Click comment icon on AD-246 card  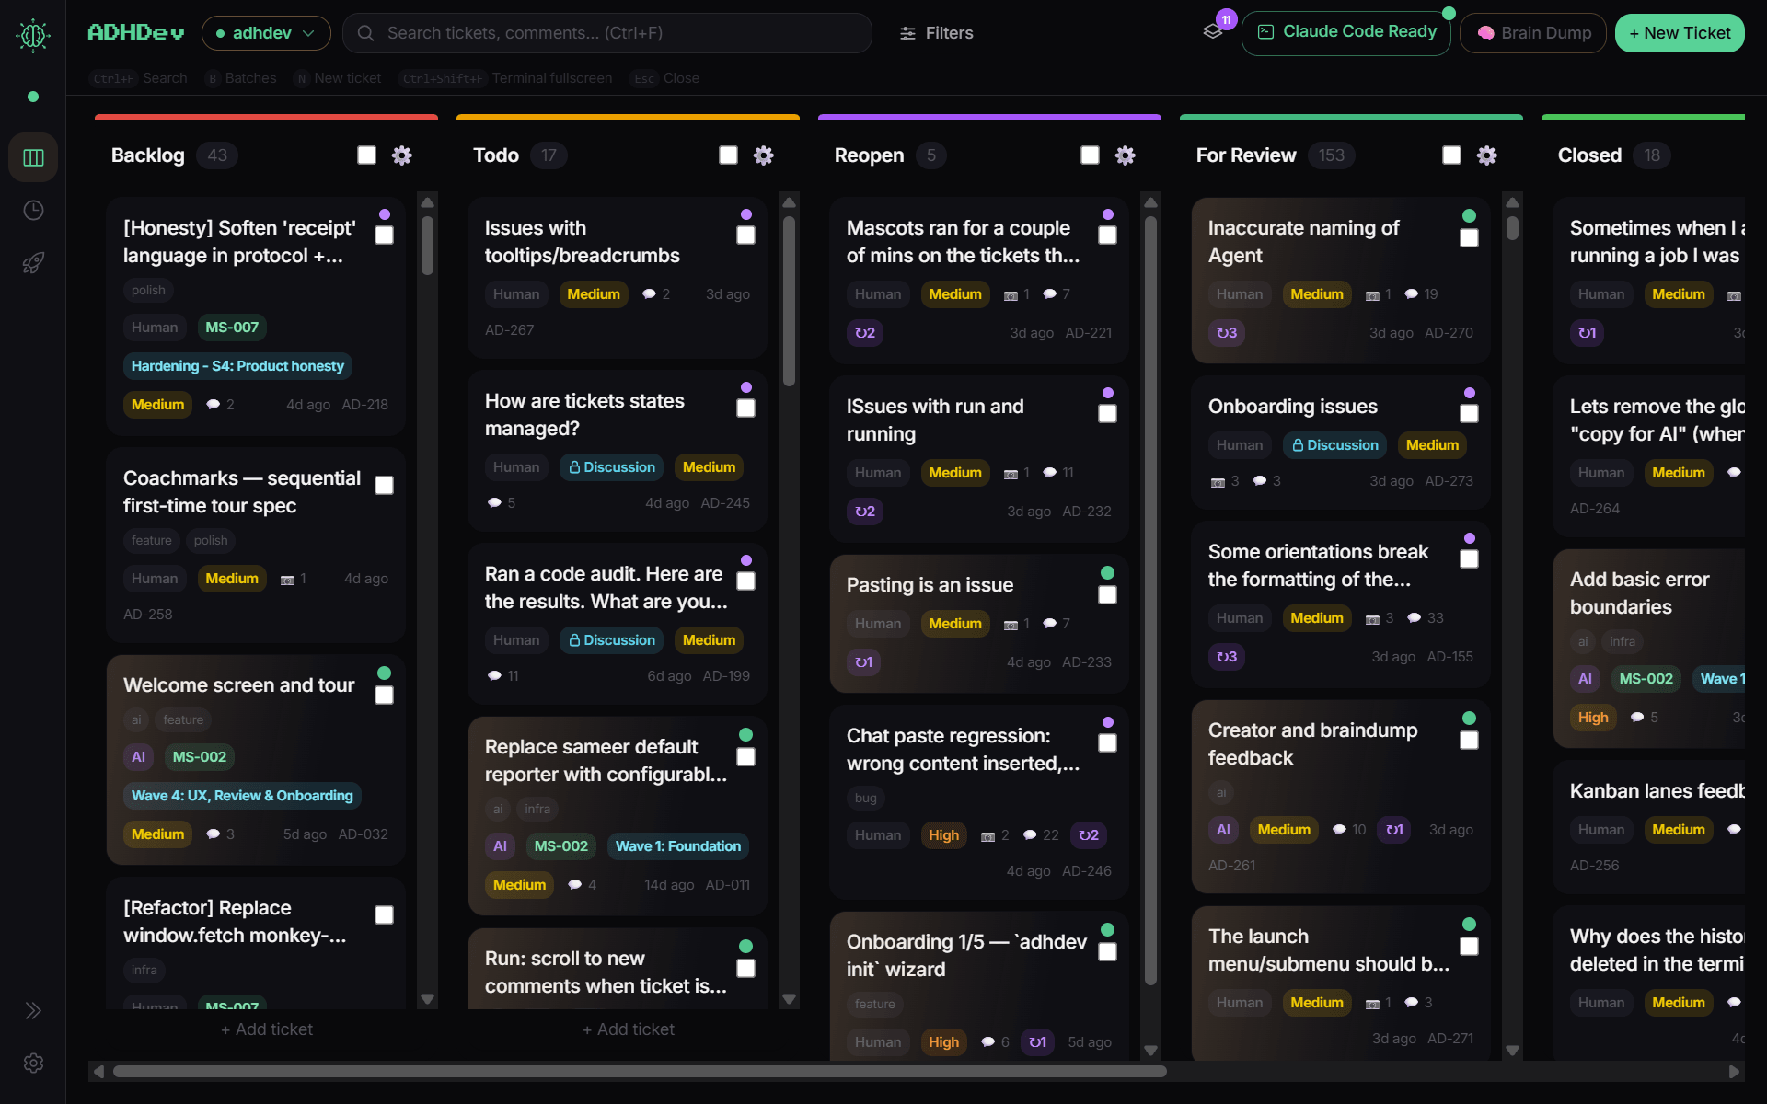(1030, 835)
